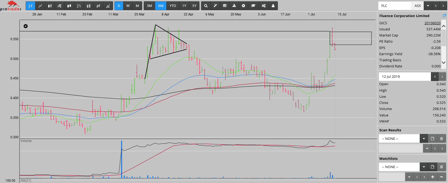
Task: Open Fluence Corporation details in external link
Action: 444,16
